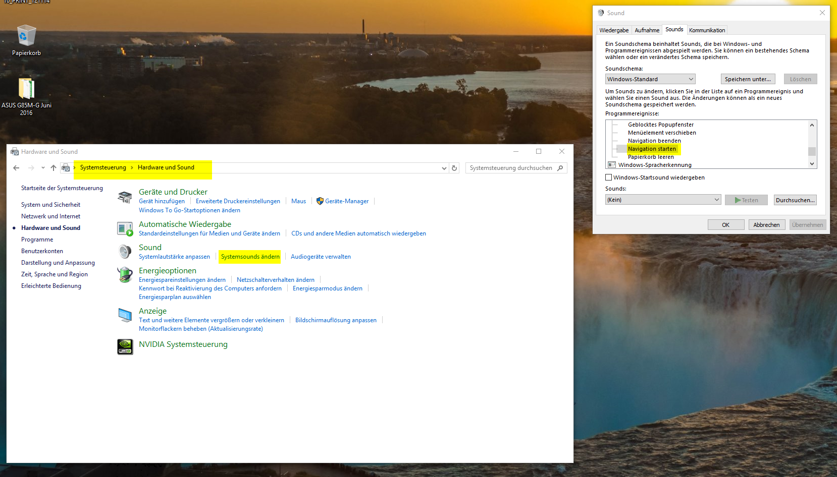
Task: Open the Gerät hinzufügen link
Action: tap(162, 201)
